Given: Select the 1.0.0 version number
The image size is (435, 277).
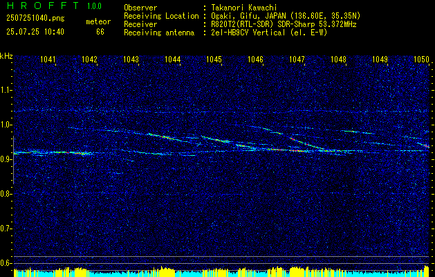Looking at the screenshot, I should tap(94, 6).
